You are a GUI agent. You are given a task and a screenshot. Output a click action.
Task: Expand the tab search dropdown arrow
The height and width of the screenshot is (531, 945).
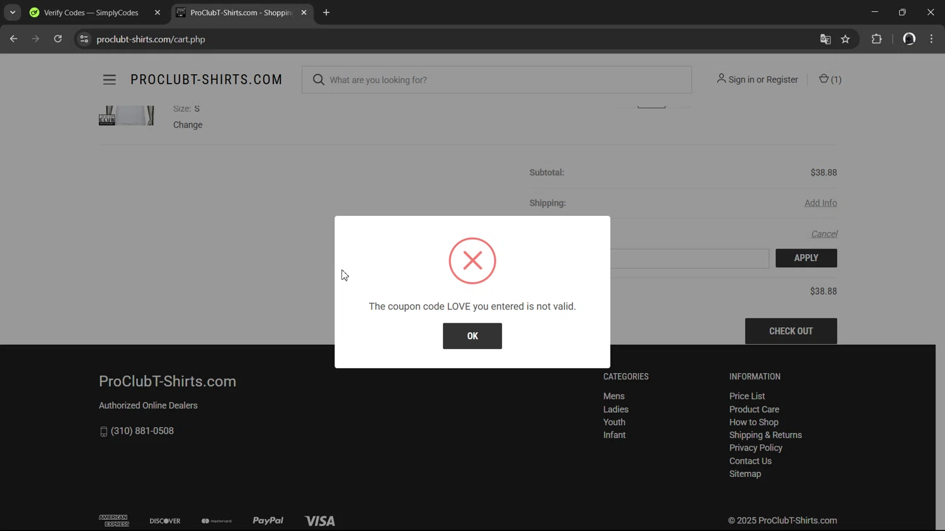13,13
